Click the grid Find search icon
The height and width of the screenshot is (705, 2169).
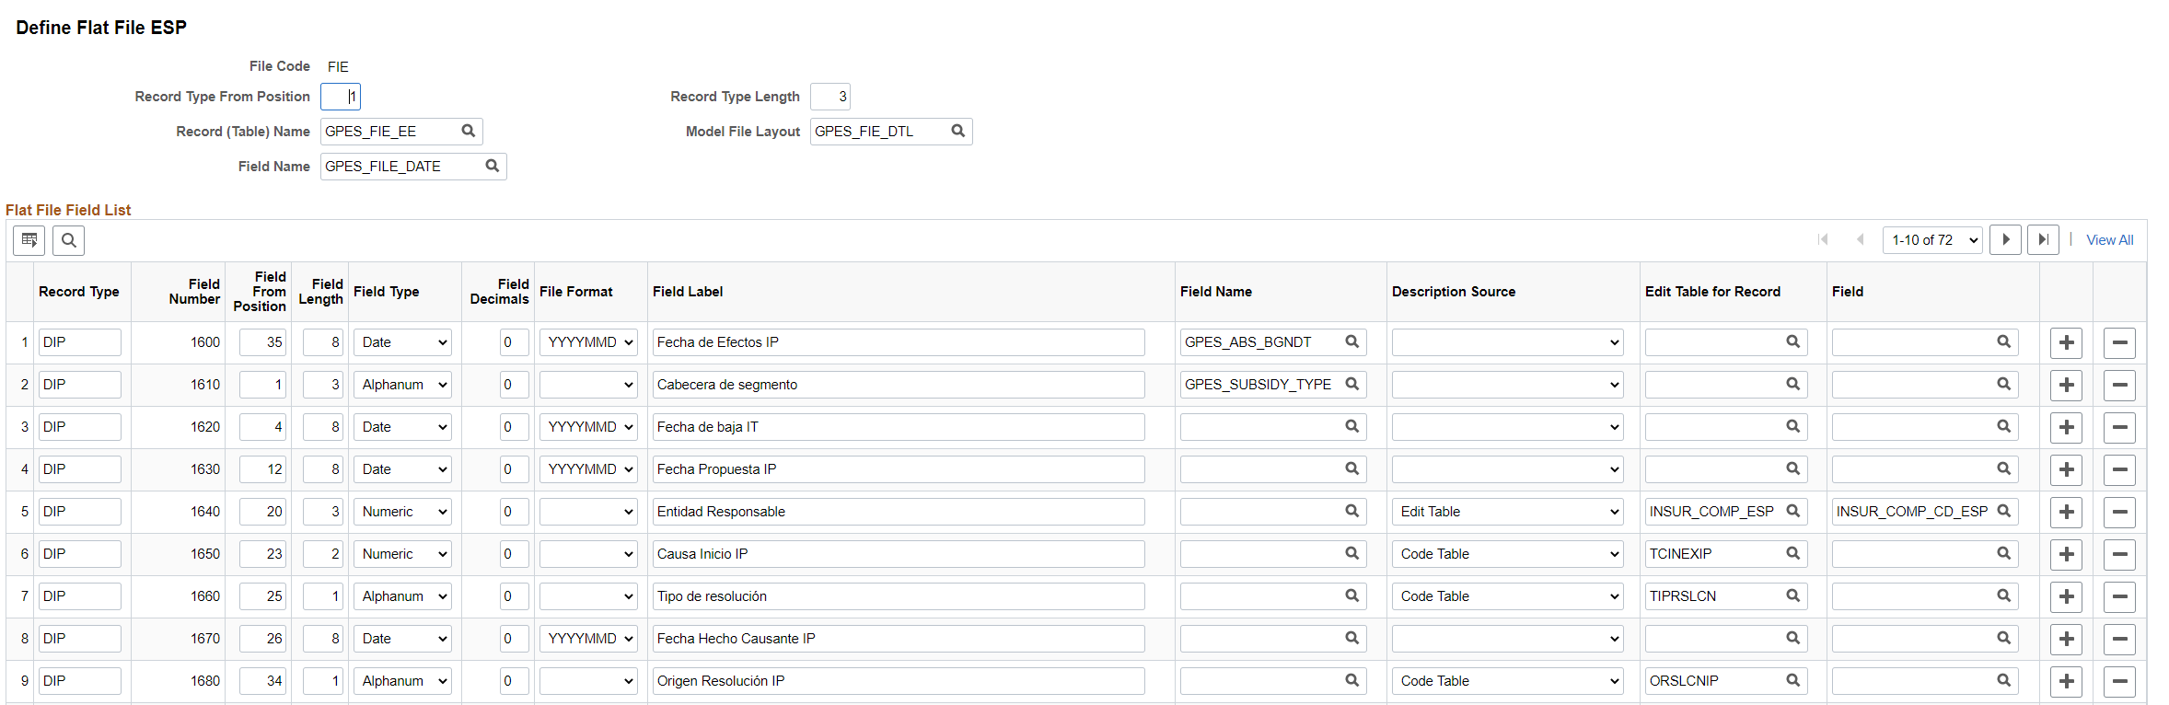(69, 240)
